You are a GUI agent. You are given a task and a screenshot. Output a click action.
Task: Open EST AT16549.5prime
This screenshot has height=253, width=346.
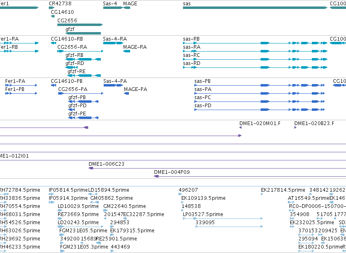point(291,202)
